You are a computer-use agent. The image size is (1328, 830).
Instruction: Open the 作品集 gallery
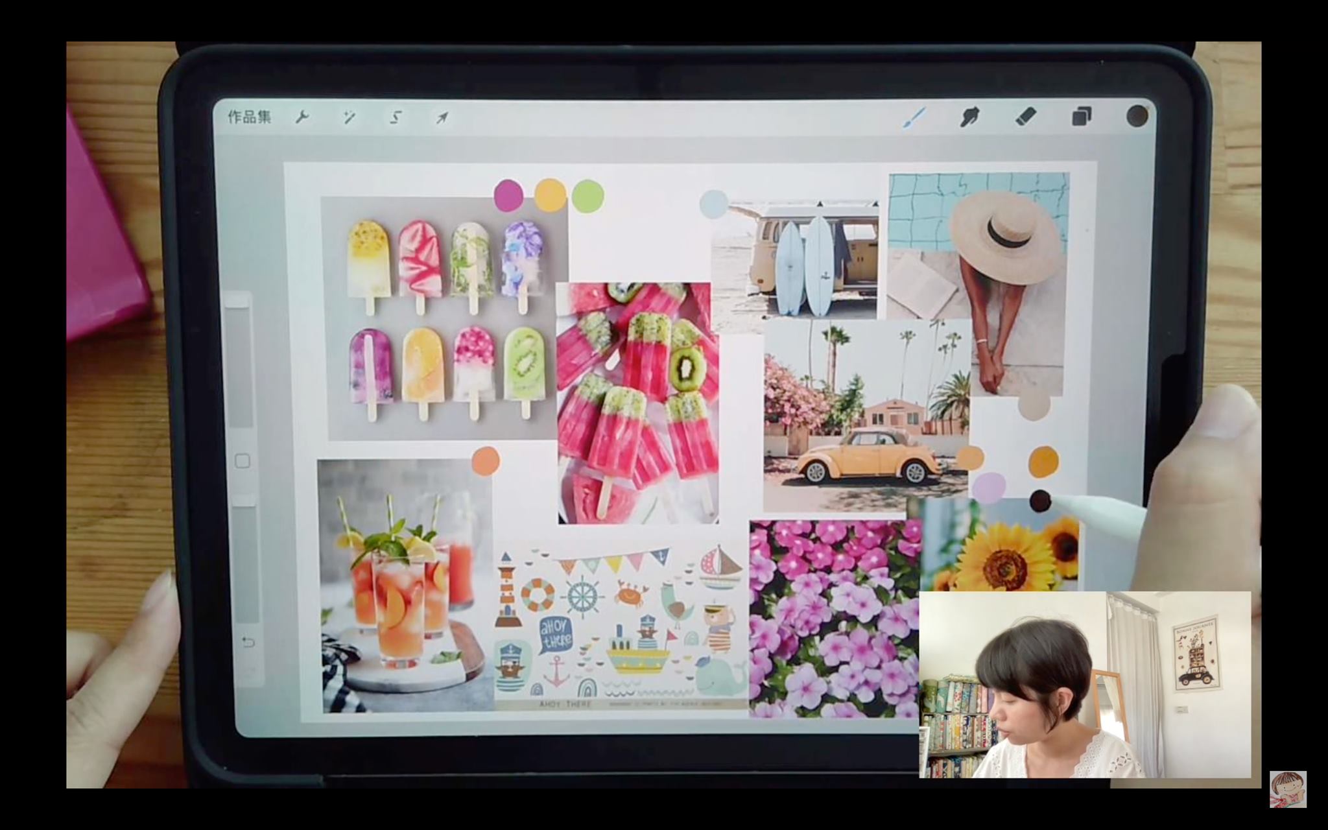point(250,117)
